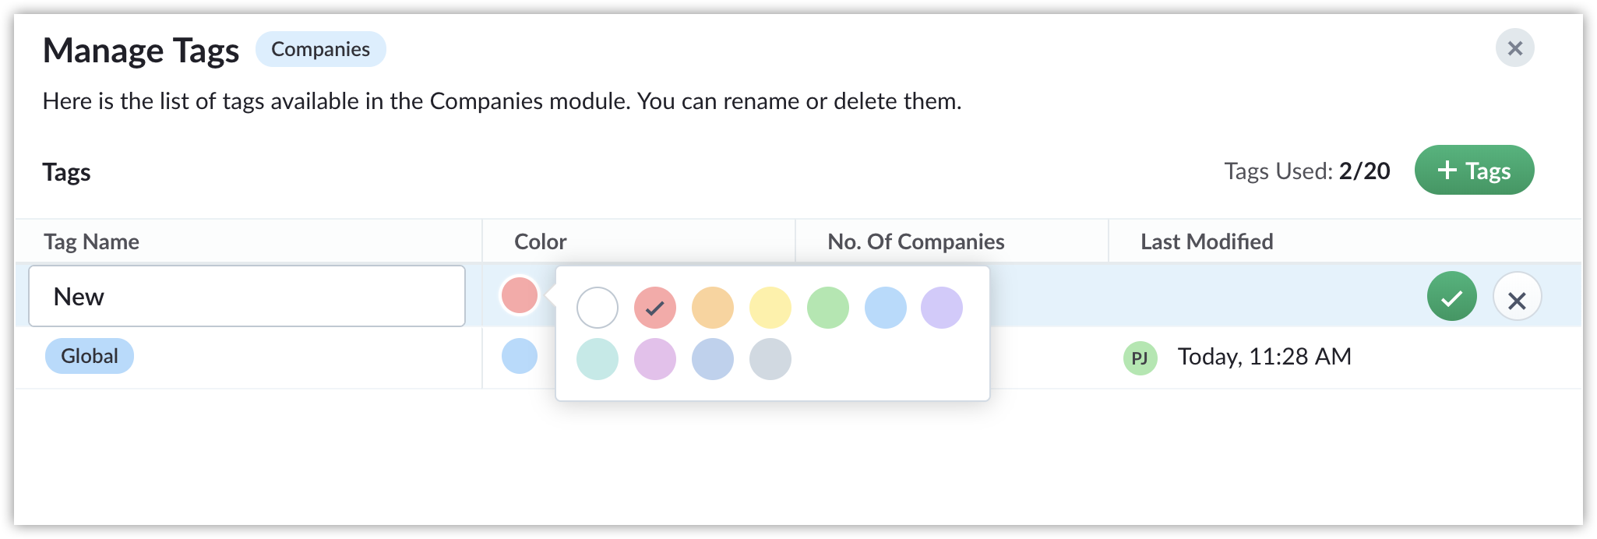Choose the teal color swatch

598,359
